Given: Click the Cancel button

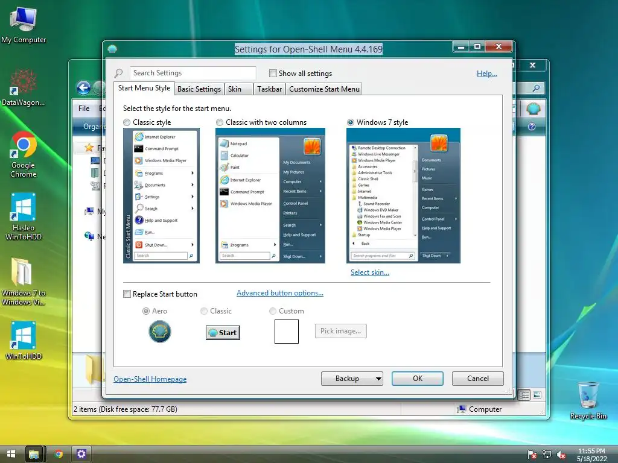Looking at the screenshot, I should (x=478, y=379).
